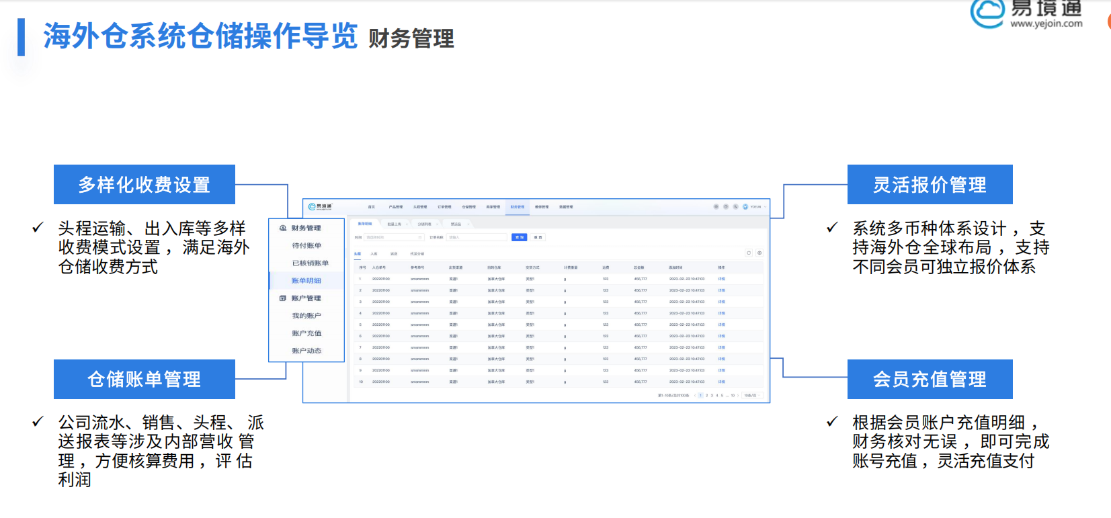Collapse the 账户管理 sidebar group
Image resolution: width=1111 pixels, height=518 pixels.
306,298
